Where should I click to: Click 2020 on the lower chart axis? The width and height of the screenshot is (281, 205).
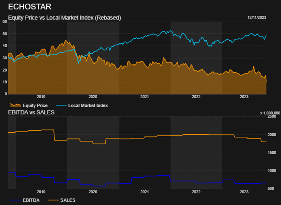[x=93, y=192]
